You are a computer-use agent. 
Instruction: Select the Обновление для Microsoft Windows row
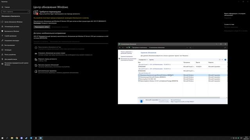tap(182, 77)
